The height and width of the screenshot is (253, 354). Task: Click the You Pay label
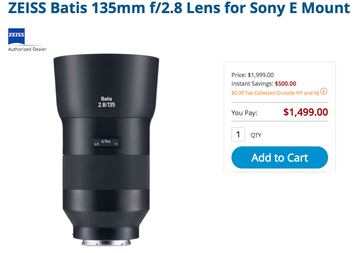pyautogui.click(x=244, y=113)
